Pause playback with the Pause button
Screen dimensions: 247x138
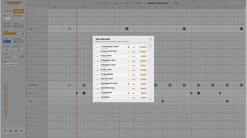(16, 130)
